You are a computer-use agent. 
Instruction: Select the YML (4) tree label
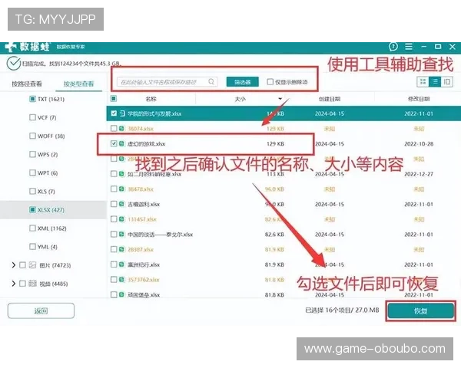(48, 247)
